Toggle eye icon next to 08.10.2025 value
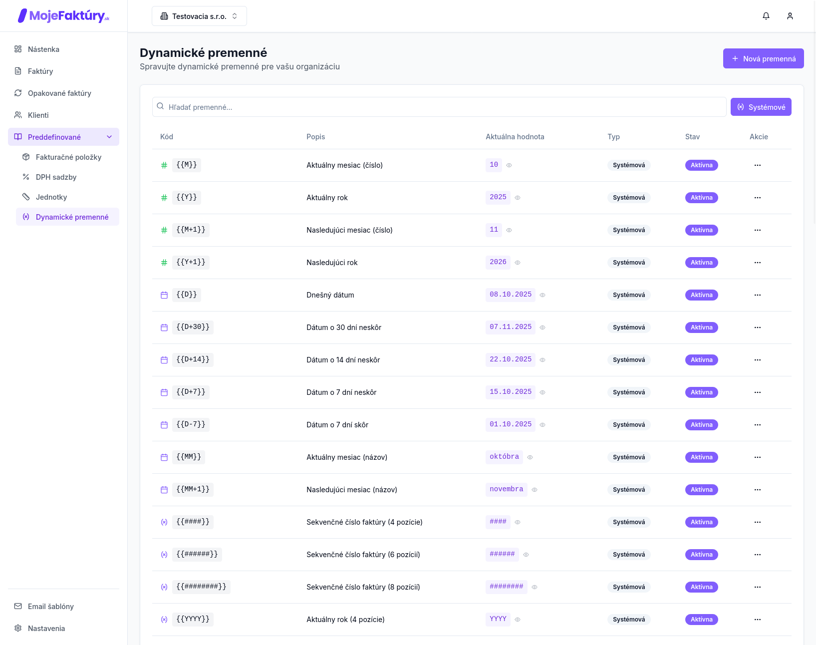Screen dimensions: 816x645 click(543, 295)
